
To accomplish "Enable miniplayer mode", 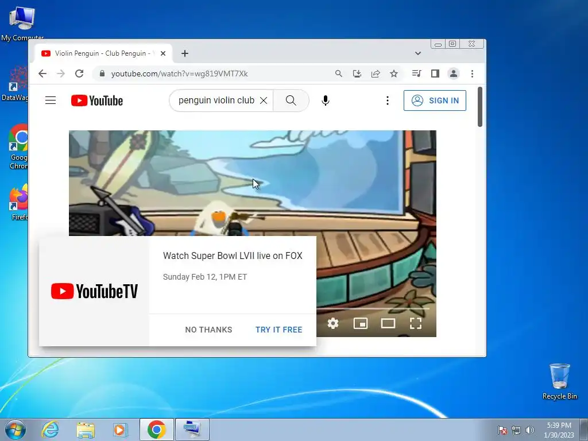I will pyautogui.click(x=361, y=323).
